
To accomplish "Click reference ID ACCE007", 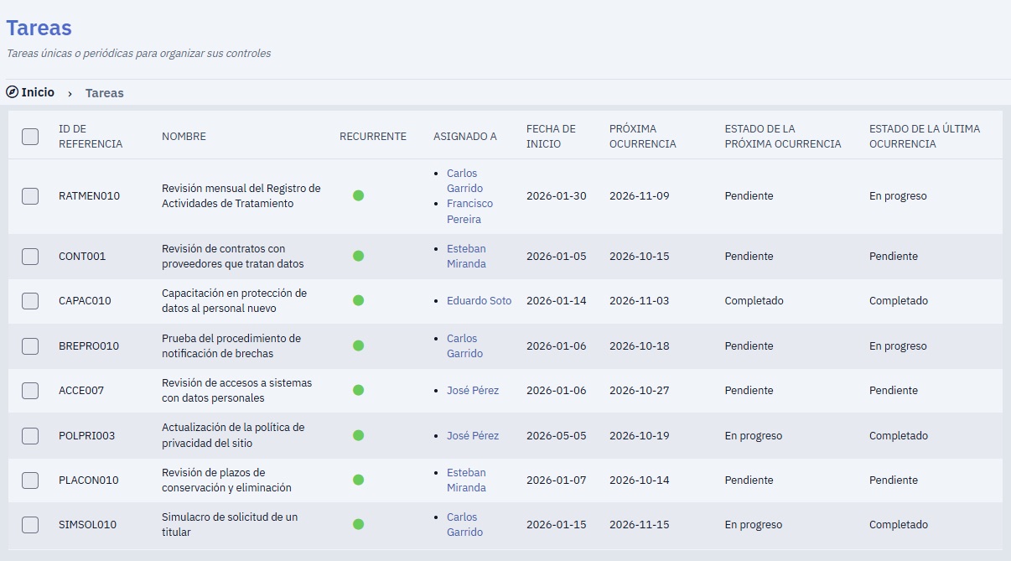I will (x=81, y=390).
